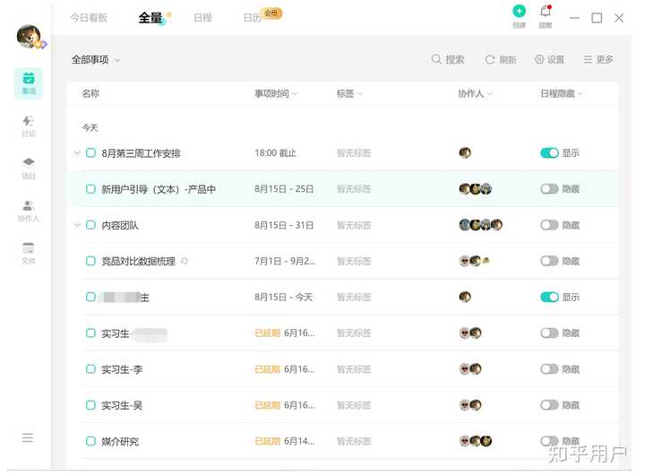Switch to the 日程 tab
645x476 pixels.
pyautogui.click(x=202, y=17)
